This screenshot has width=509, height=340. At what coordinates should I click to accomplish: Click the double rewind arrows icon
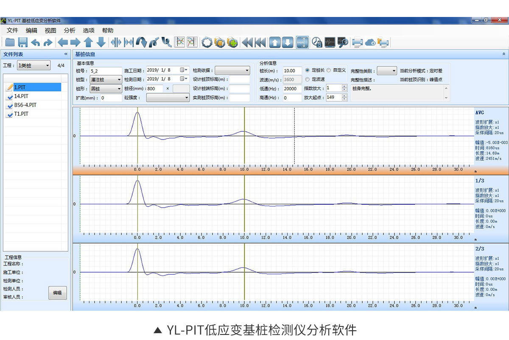point(247,42)
